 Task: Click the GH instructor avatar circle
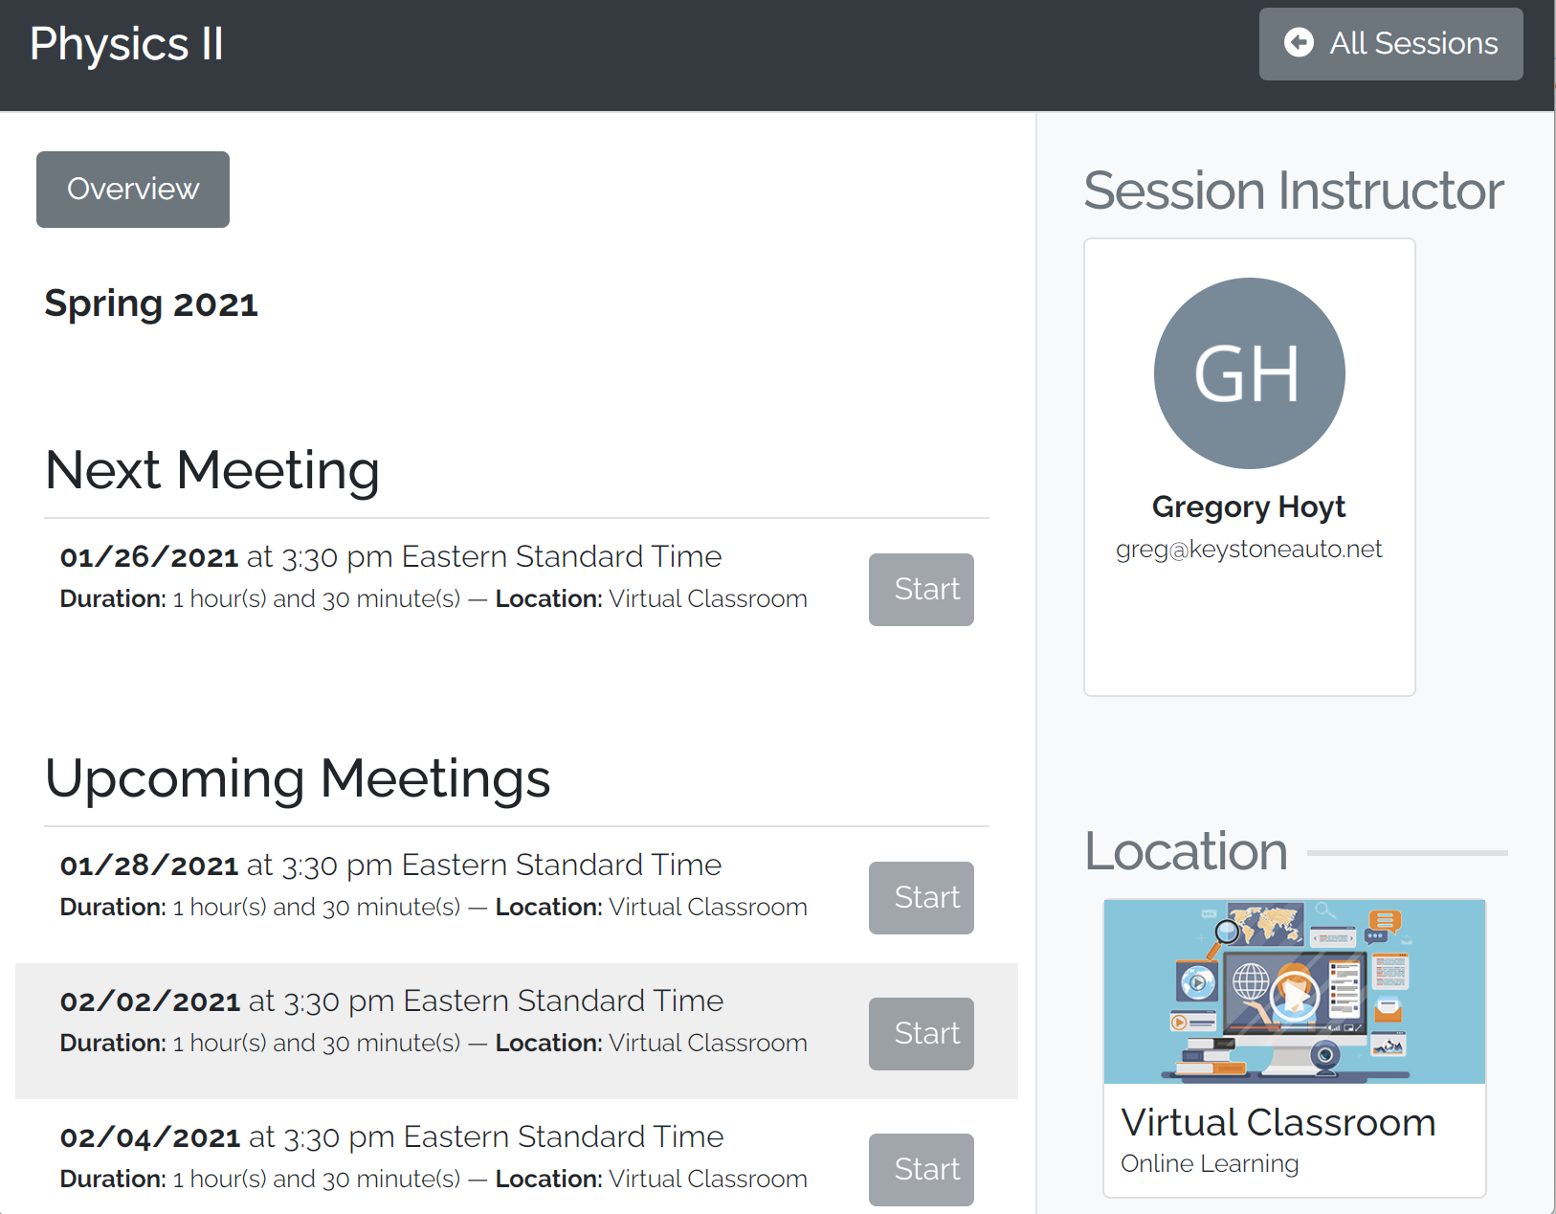click(x=1249, y=373)
